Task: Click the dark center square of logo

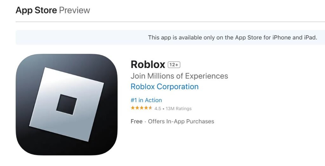Action: [67, 104]
